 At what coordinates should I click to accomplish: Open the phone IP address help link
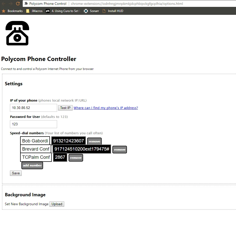coord(106,108)
